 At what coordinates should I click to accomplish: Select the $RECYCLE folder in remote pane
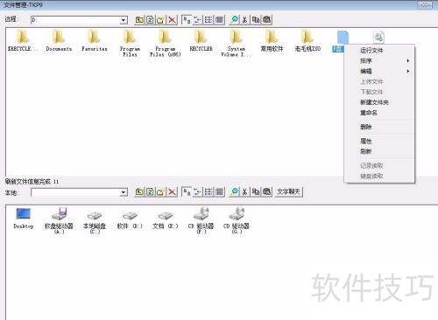click(23, 40)
